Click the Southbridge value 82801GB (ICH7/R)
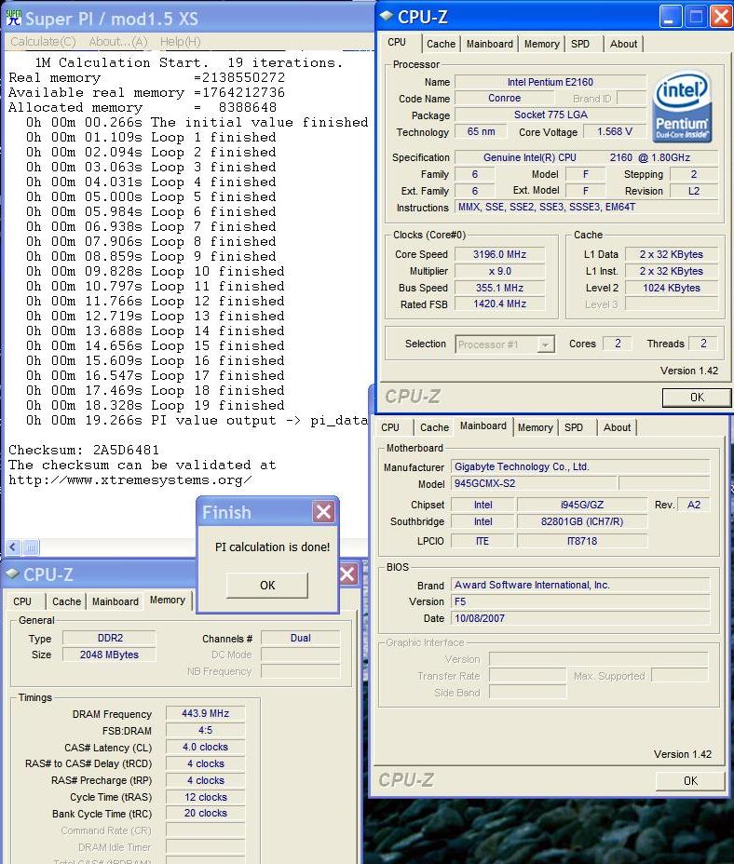734x864 pixels. 582,521
